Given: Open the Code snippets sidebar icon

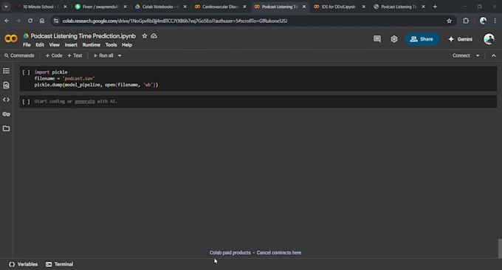Looking at the screenshot, I should 6,100.
